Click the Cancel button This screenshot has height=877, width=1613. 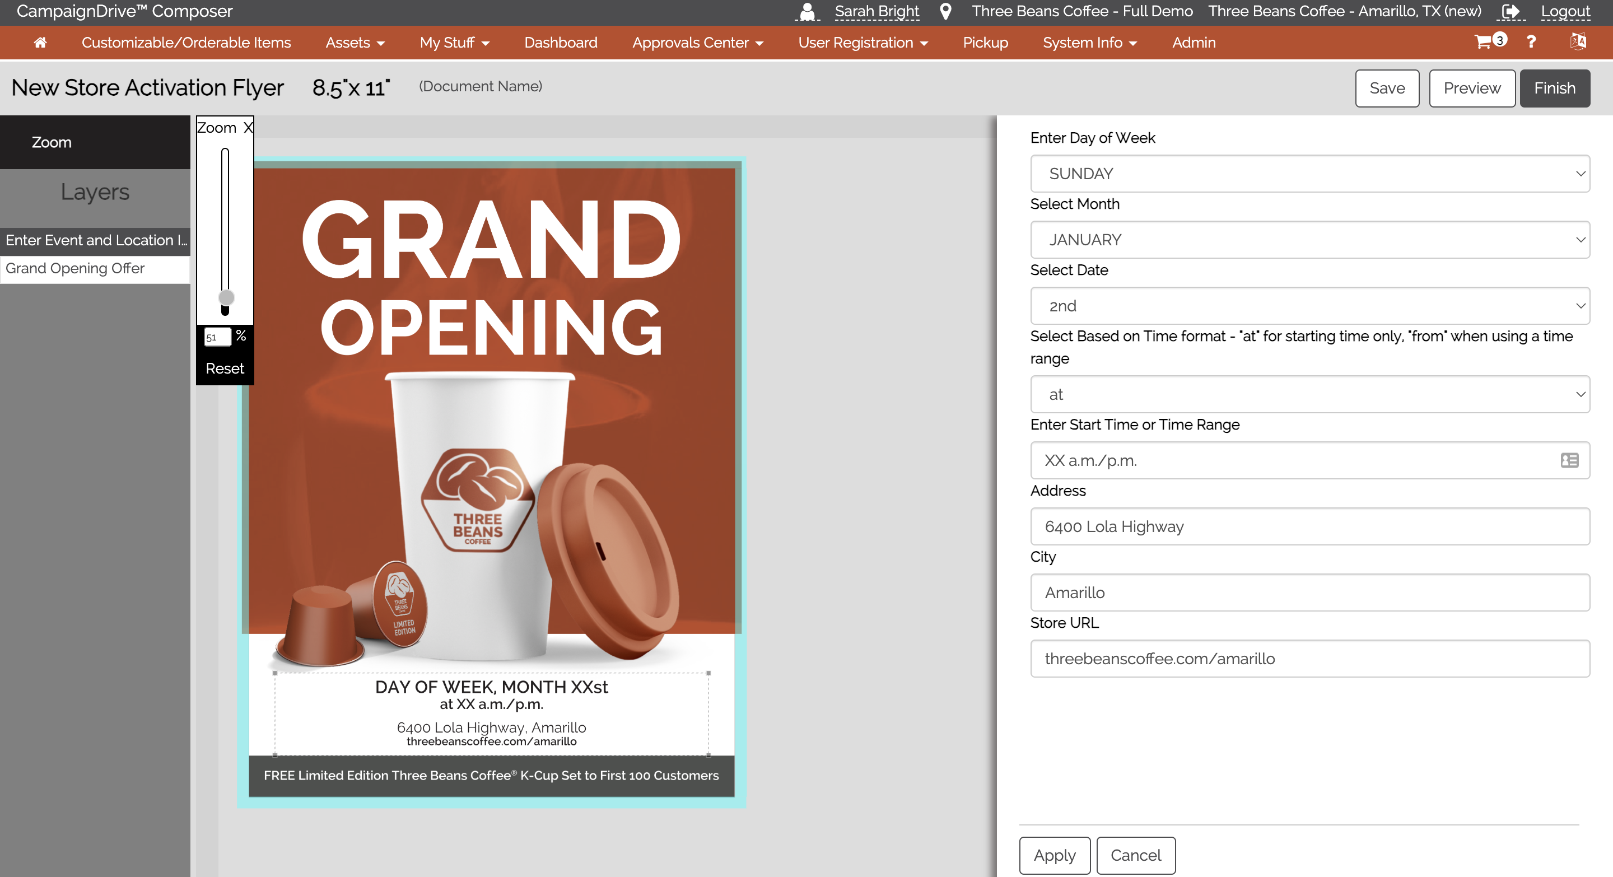click(1135, 855)
